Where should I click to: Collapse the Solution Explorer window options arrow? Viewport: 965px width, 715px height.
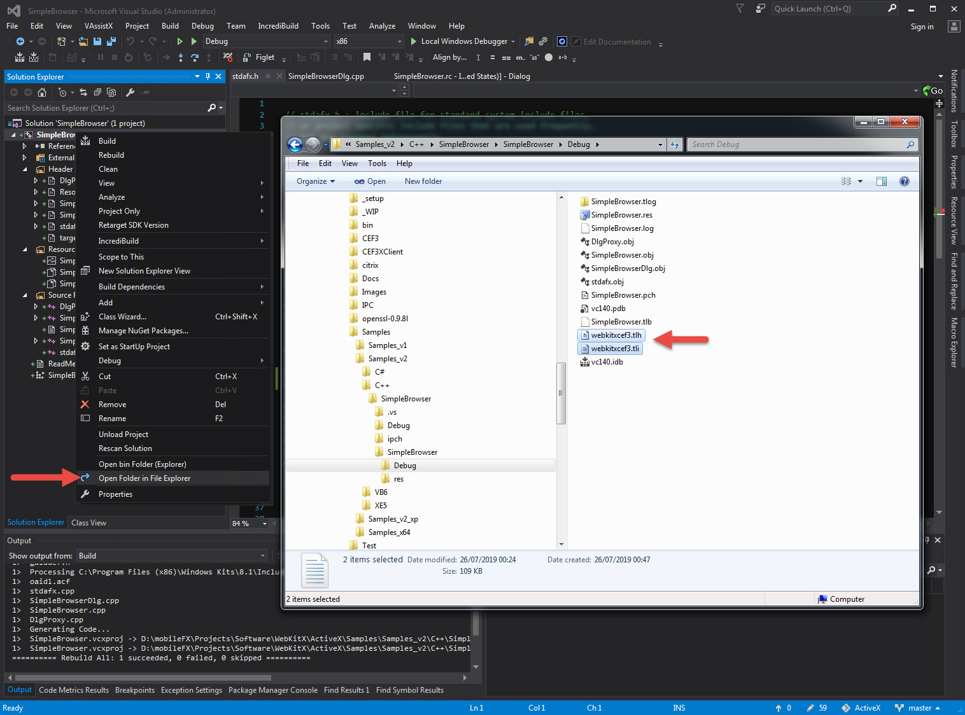(x=197, y=76)
